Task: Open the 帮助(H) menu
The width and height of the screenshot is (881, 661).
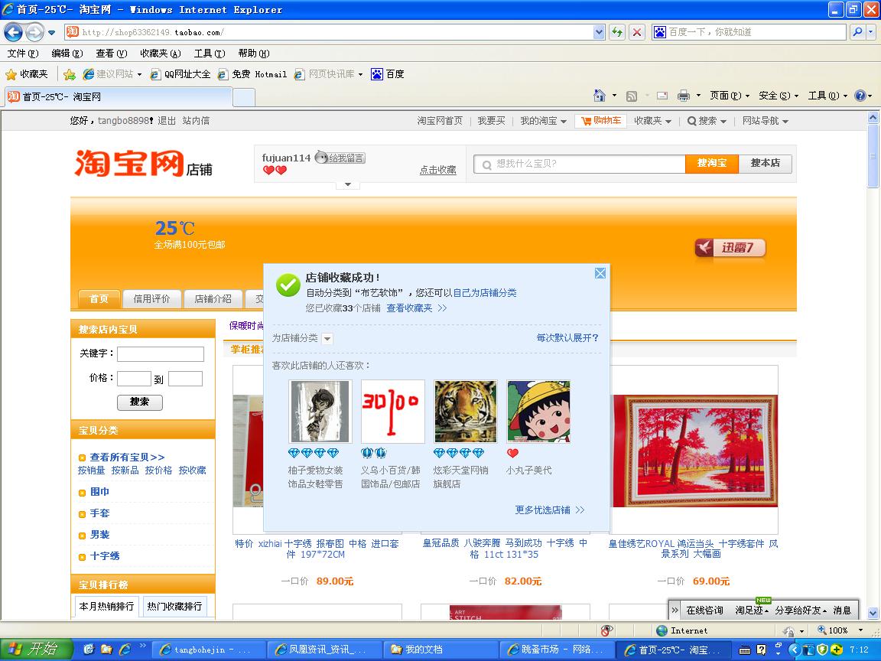Action: point(253,54)
